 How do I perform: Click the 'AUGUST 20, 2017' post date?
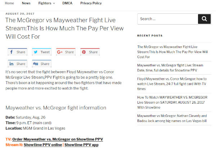[20, 14]
